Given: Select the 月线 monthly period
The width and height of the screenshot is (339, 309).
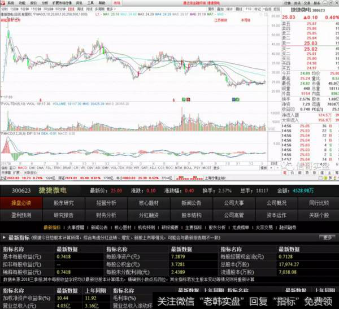Looking at the screenshot, I should coord(89,9).
